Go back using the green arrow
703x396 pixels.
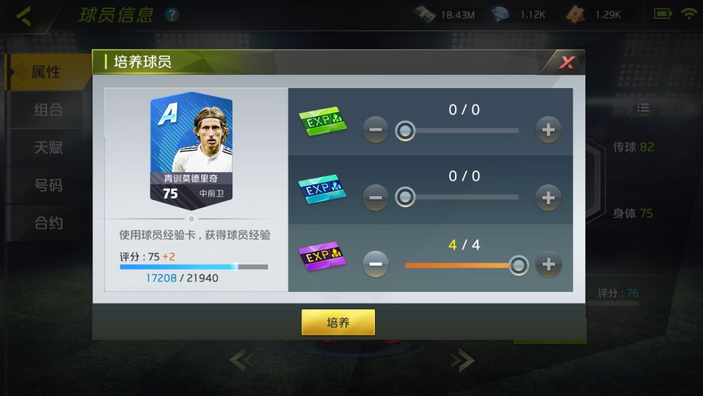point(23,16)
